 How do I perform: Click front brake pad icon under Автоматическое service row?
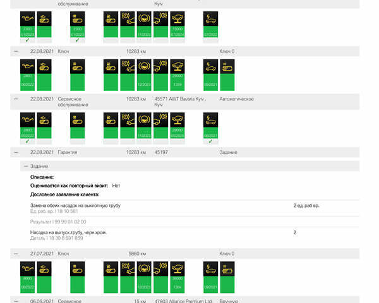(128, 120)
